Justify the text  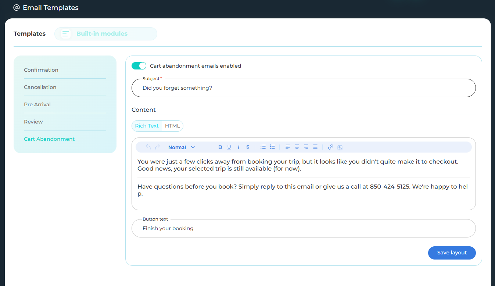pos(315,147)
